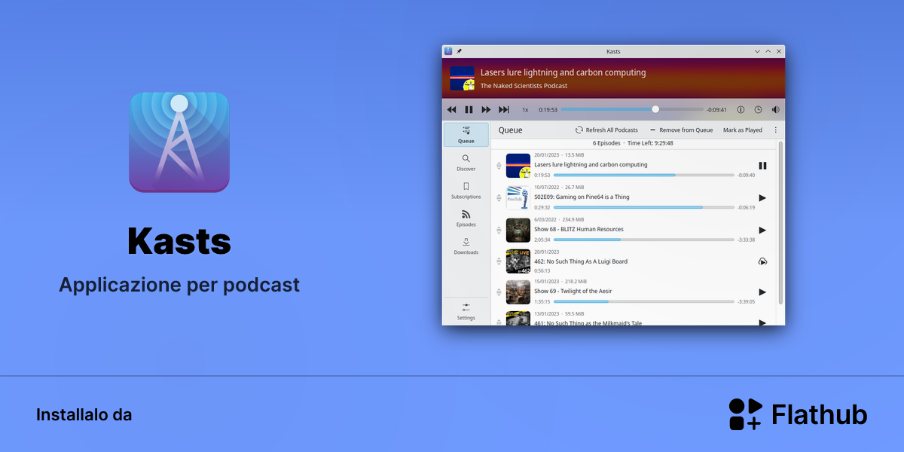The width and height of the screenshot is (904, 452).
Task: Click the large Kasts antenna logo
Action: (179, 142)
